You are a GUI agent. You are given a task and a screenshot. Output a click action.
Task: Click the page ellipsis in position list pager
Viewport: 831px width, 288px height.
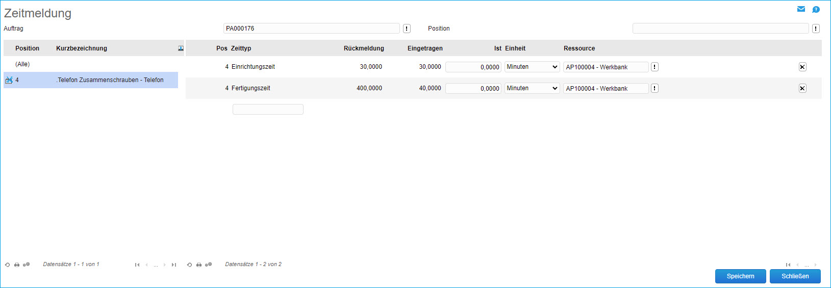[x=156, y=265]
